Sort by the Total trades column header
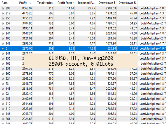The width and height of the screenshot is (166, 124). coord(43,3)
